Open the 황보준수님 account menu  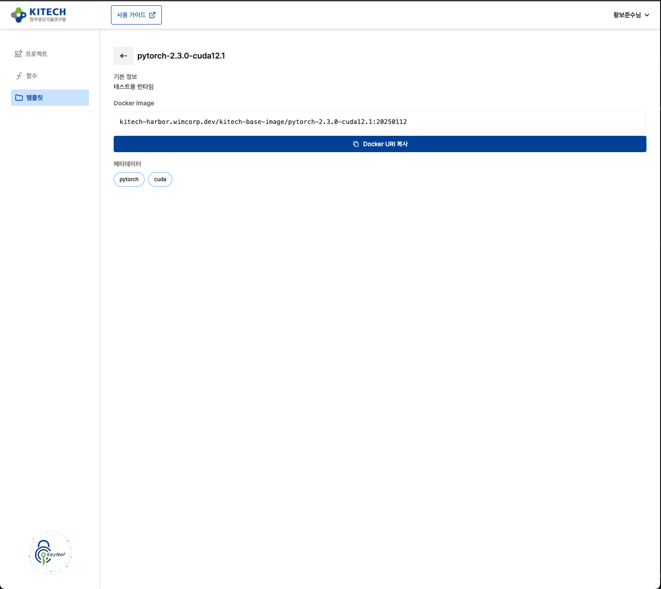(626, 15)
